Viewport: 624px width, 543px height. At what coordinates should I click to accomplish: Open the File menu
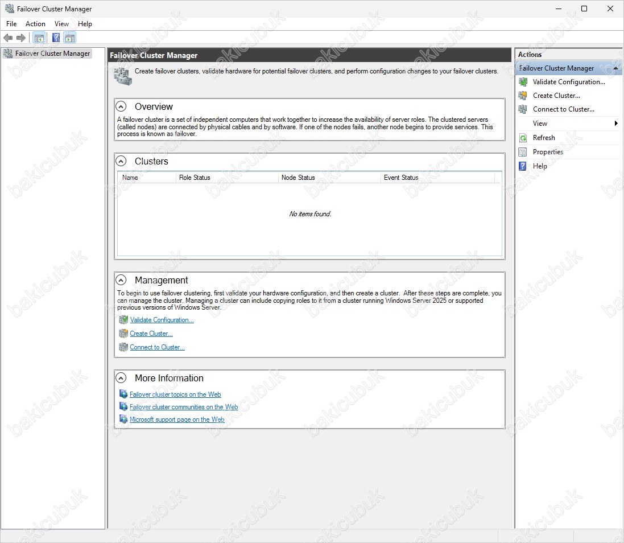coord(11,24)
